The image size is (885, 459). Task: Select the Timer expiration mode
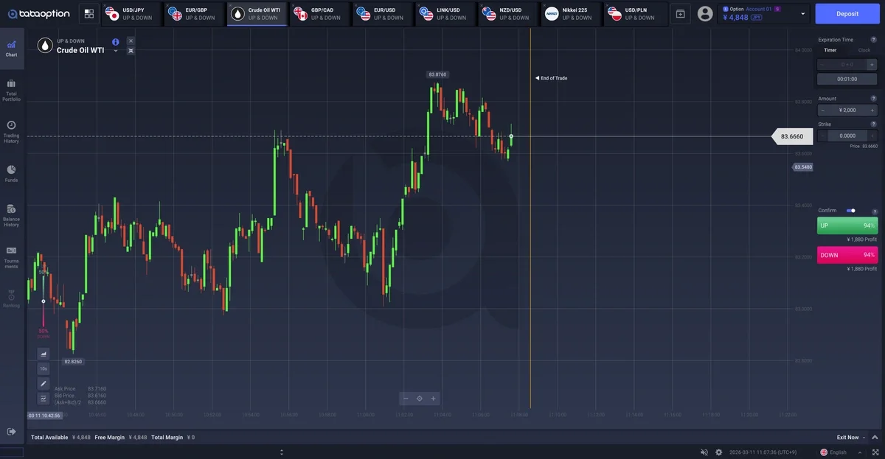[830, 50]
